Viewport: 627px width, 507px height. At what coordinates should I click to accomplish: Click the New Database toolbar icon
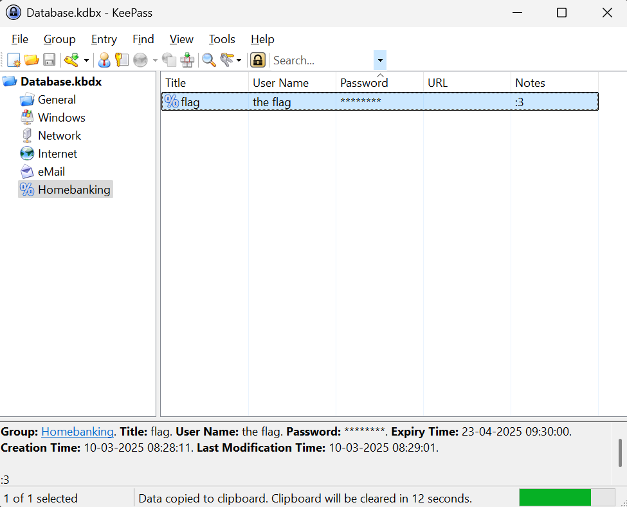pyautogui.click(x=14, y=60)
